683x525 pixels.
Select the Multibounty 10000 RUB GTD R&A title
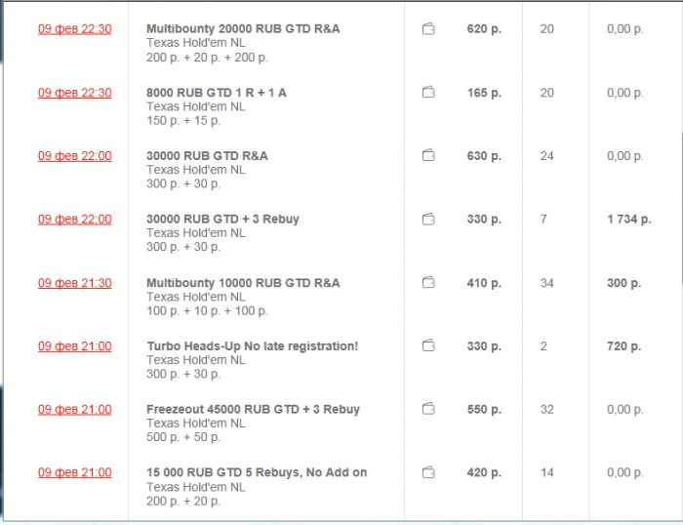tap(243, 283)
